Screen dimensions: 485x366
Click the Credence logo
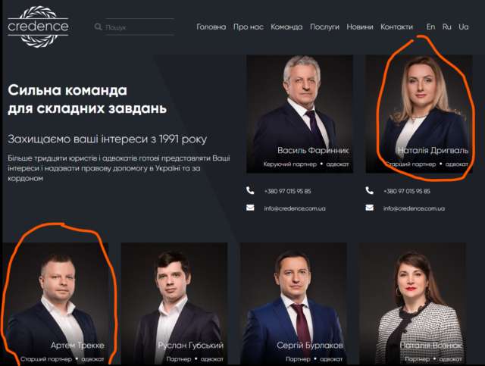38,27
